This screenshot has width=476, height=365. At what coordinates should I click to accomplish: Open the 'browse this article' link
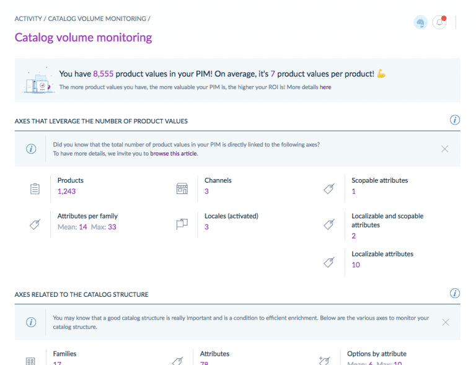[x=174, y=153]
